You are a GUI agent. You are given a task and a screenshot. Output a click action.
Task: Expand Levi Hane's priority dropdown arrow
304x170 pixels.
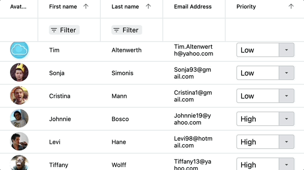tap(287, 142)
